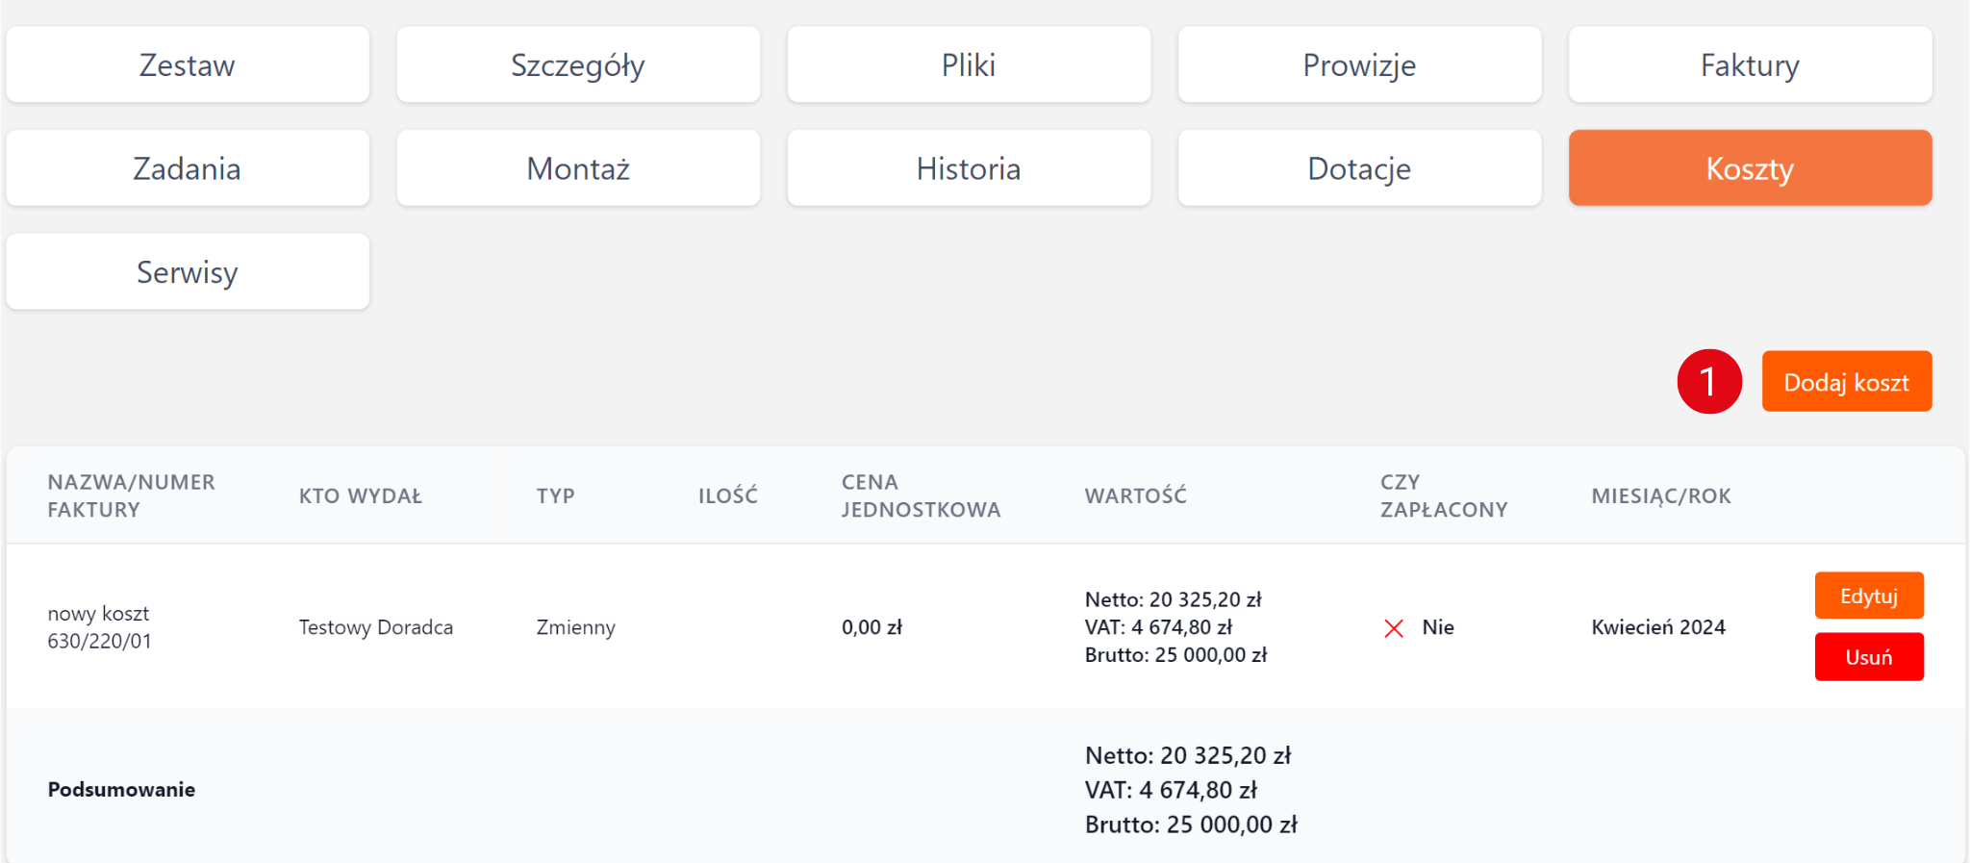The width and height of the screenshot is (1970, 863).
Task: Open the Zadania tab
Action: coord(188,168)
